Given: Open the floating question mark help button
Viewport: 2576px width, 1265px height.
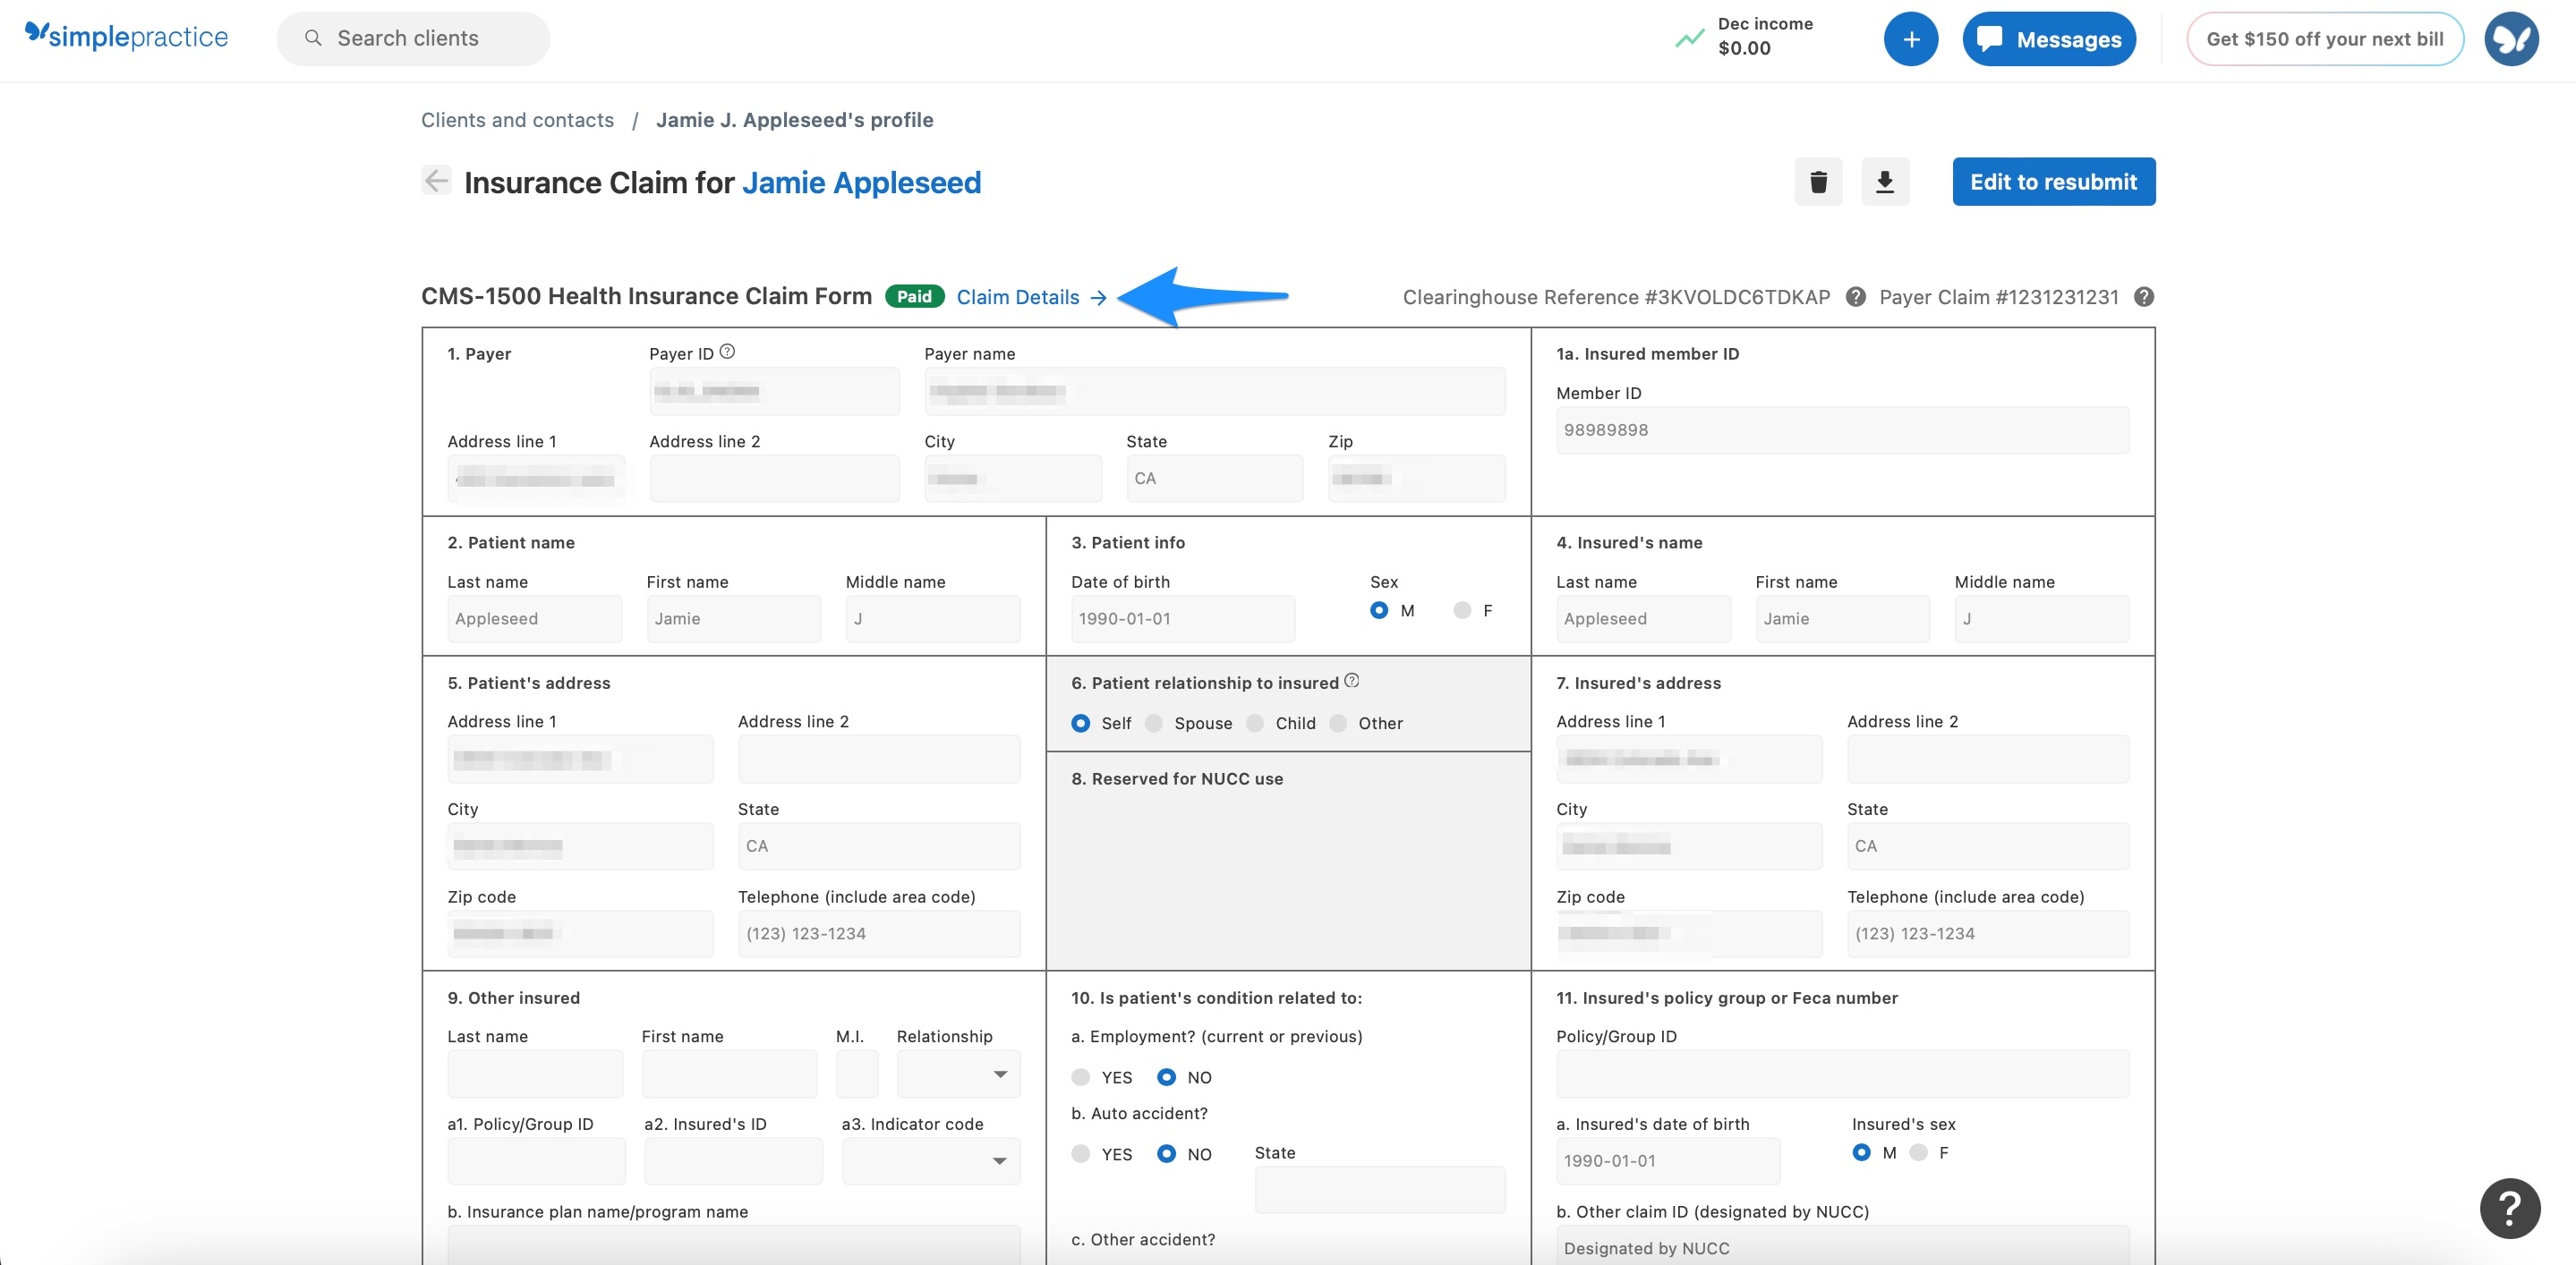Looking at the screenshot, I should click(x=2509, y=1208).
